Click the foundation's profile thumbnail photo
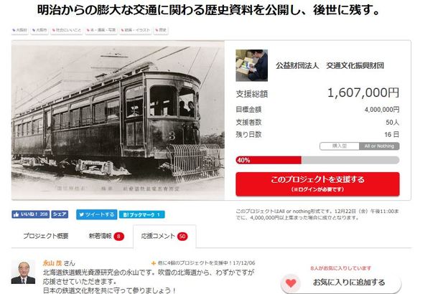 pos(252,65)
